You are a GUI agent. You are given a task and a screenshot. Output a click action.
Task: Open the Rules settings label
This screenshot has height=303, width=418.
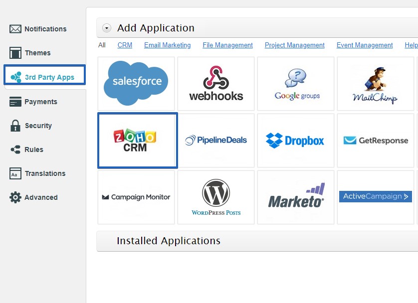(x=34, y=150)
